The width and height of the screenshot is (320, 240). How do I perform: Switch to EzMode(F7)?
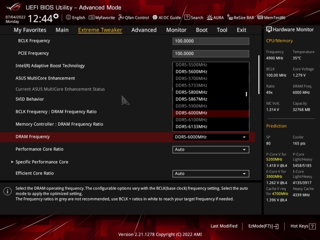pyautogui.click(x=263, y=226)
